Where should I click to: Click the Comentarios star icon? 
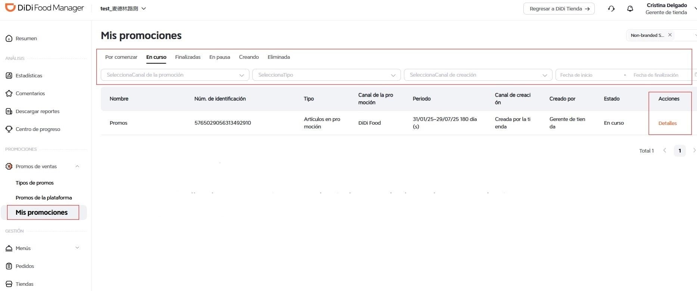(9, 93)
